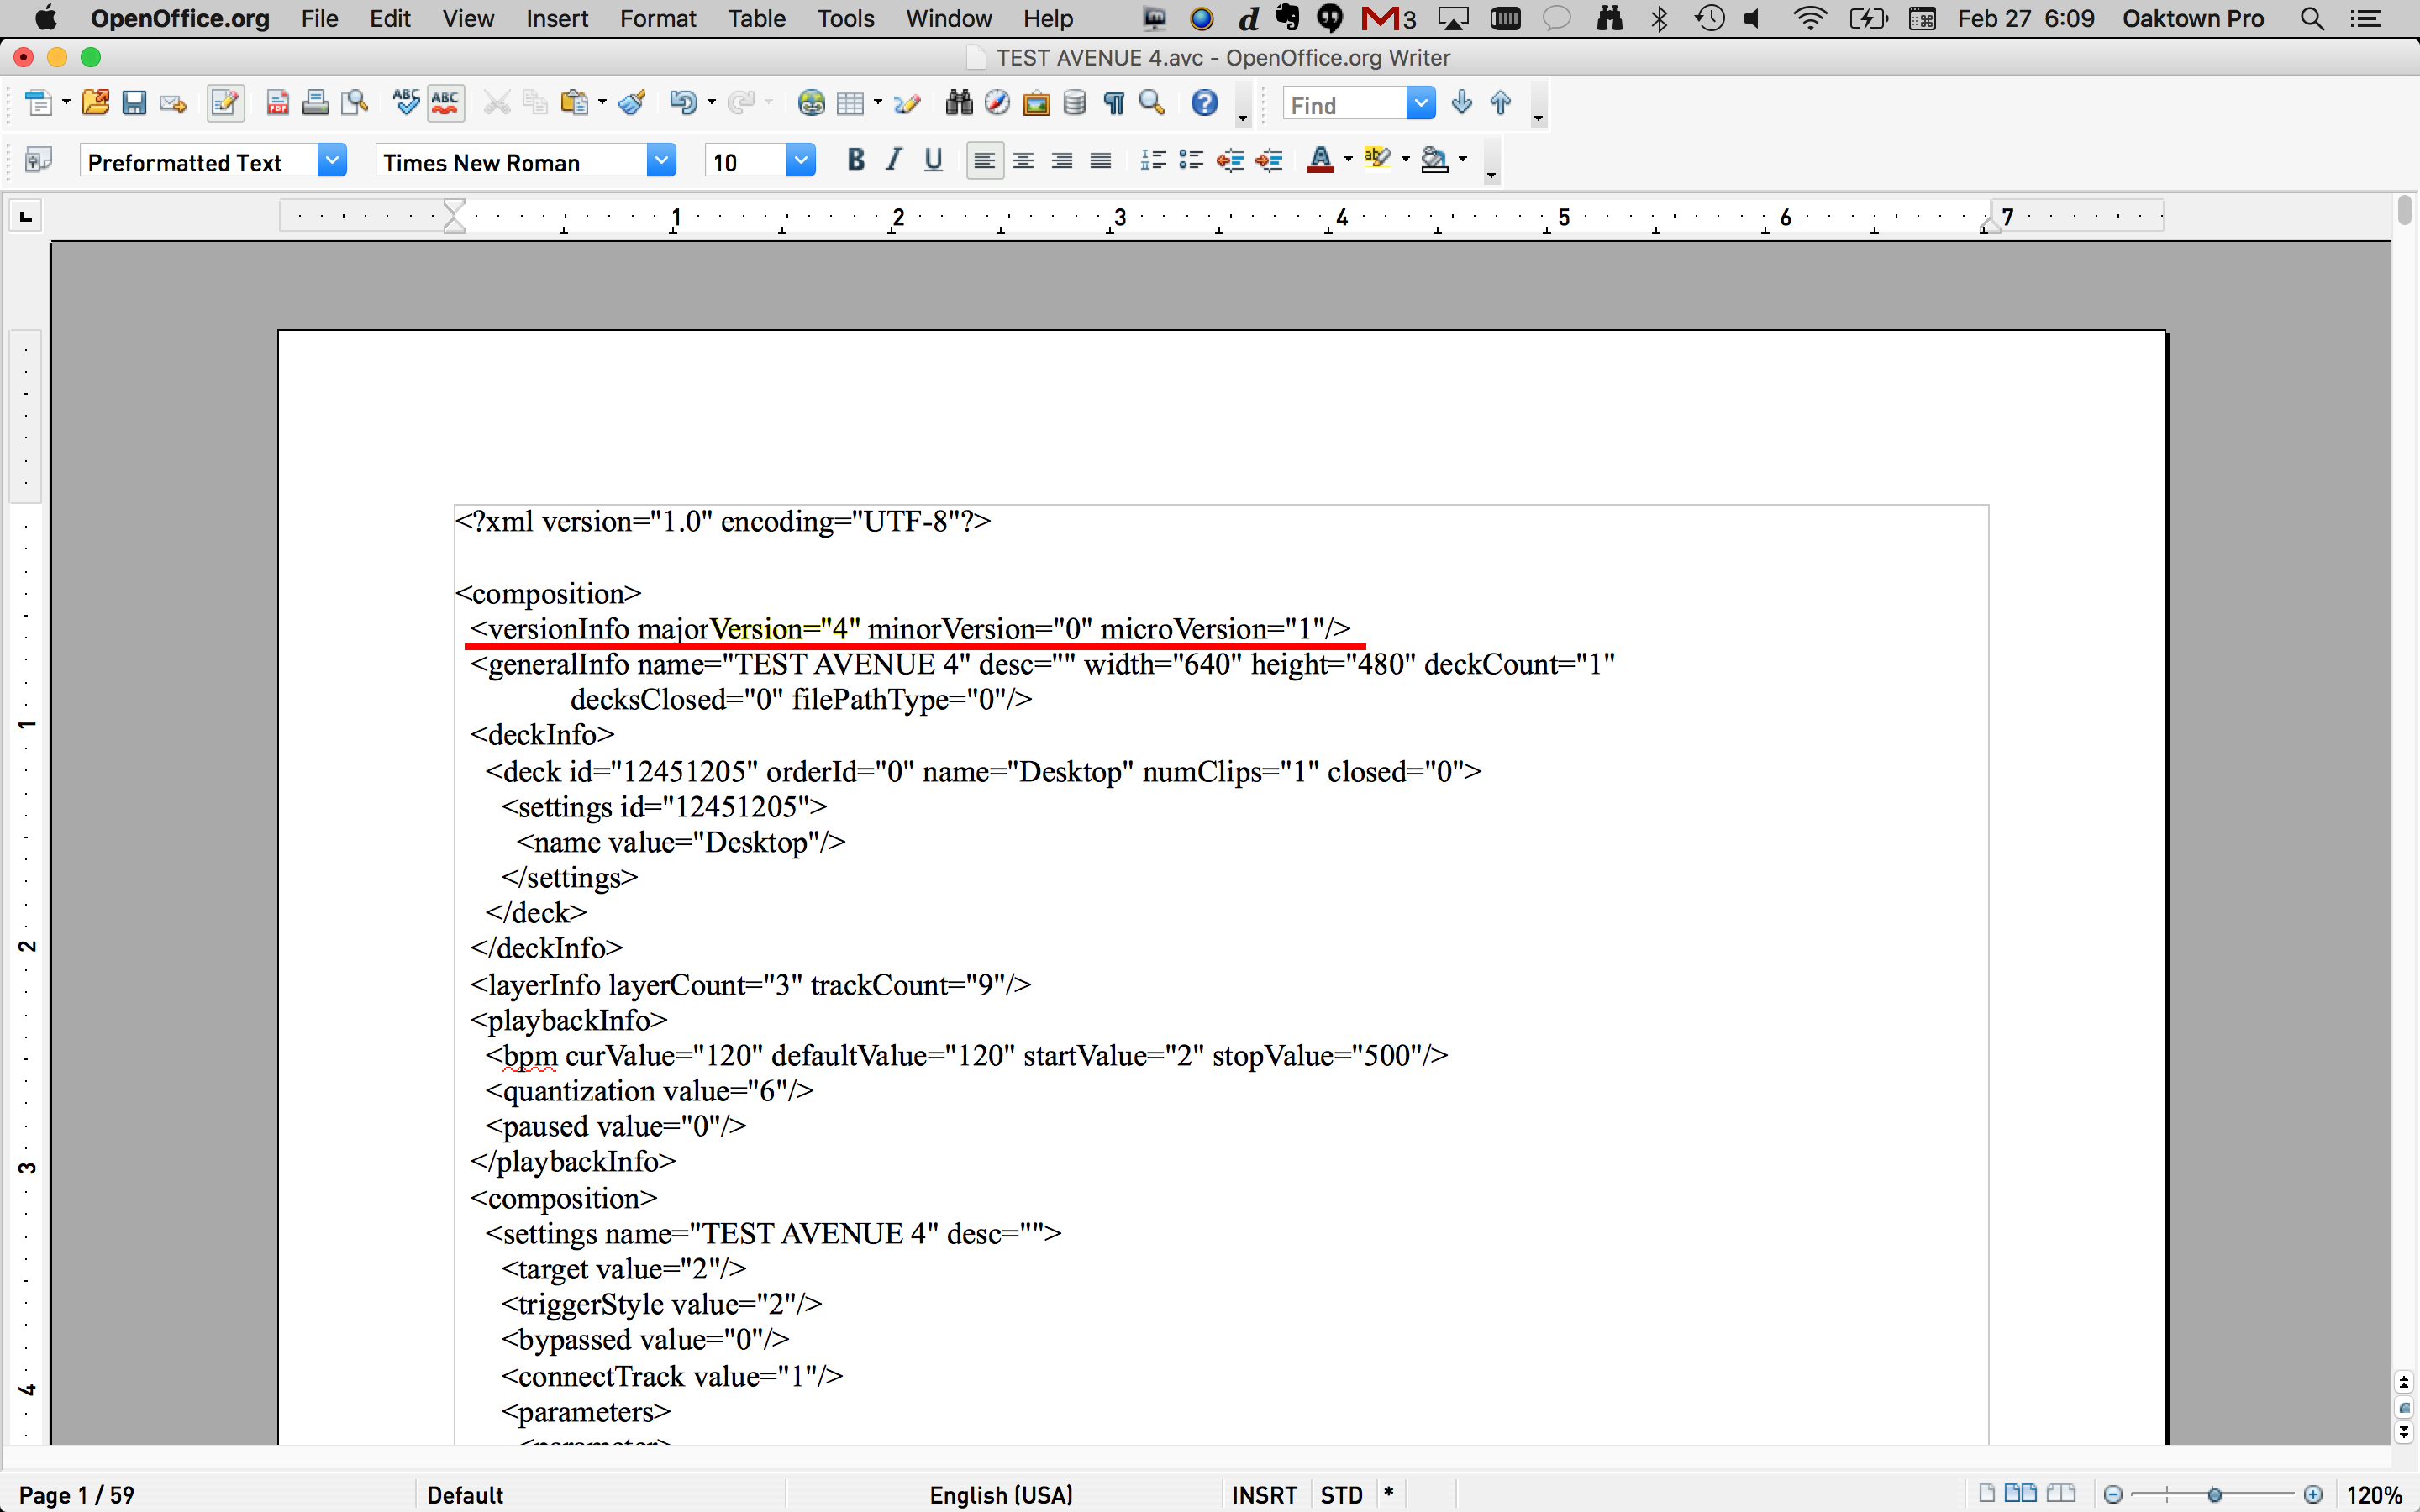2420x1512 pixels.
Task: Open the Gallery icon
Action: tap(1036, 103)
